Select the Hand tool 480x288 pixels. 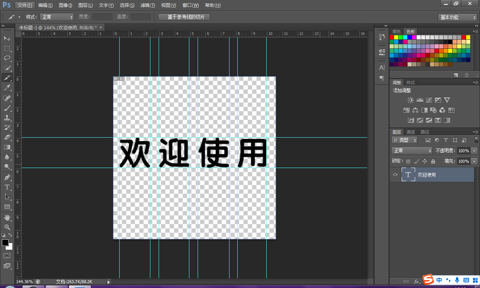pyautogui.click(x=7, y=217)
